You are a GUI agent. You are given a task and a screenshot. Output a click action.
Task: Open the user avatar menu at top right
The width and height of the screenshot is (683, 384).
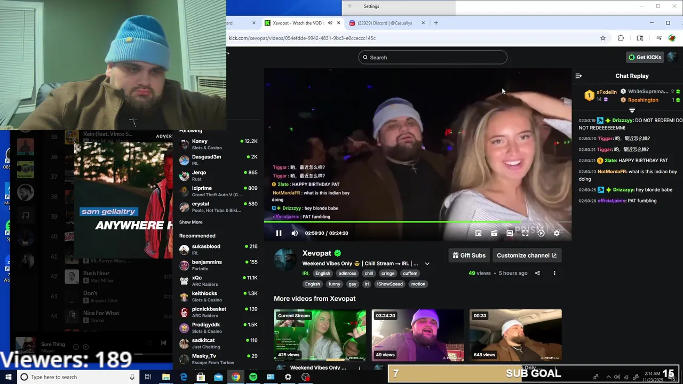coord(672,57)
